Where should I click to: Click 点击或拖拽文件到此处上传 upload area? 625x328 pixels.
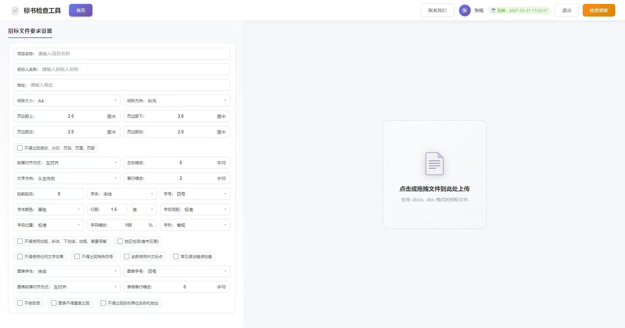[x=434, y=175]
